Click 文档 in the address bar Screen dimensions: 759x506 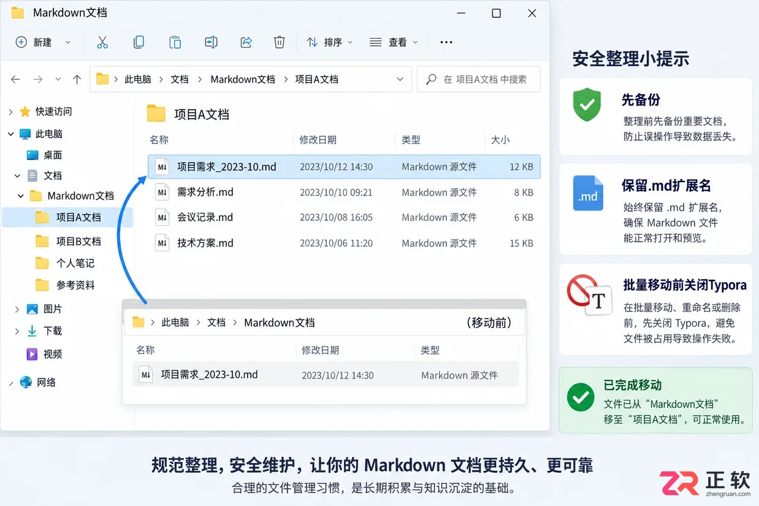(x=180, y=79)
